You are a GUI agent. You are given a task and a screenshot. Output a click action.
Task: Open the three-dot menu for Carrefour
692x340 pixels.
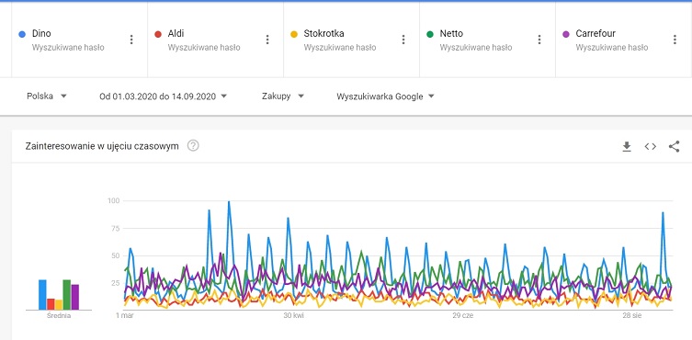[675, 40]
